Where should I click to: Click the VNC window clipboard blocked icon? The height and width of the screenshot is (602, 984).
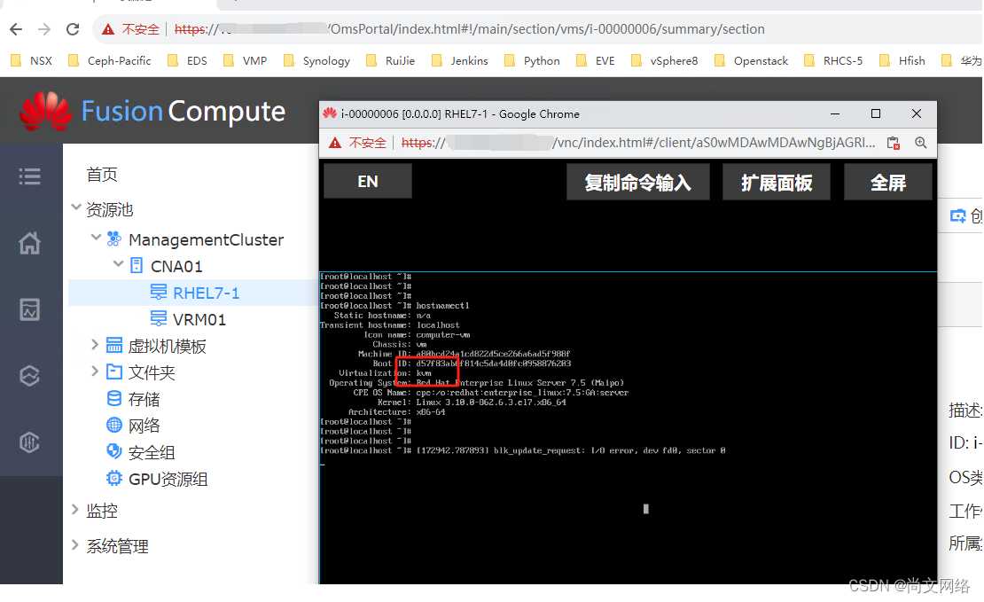(x=894, y=143)
